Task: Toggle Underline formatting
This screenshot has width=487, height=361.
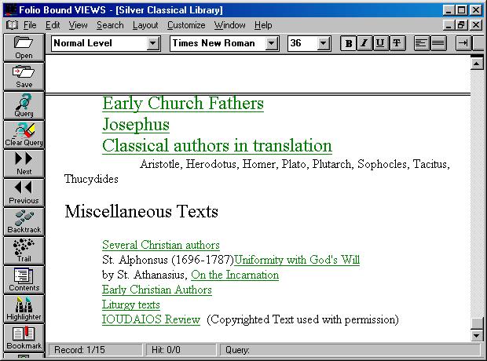Action: point(380,43)
